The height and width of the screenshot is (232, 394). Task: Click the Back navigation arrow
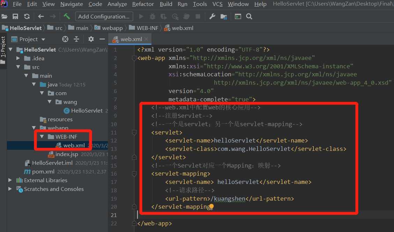[x=41, y=17]
